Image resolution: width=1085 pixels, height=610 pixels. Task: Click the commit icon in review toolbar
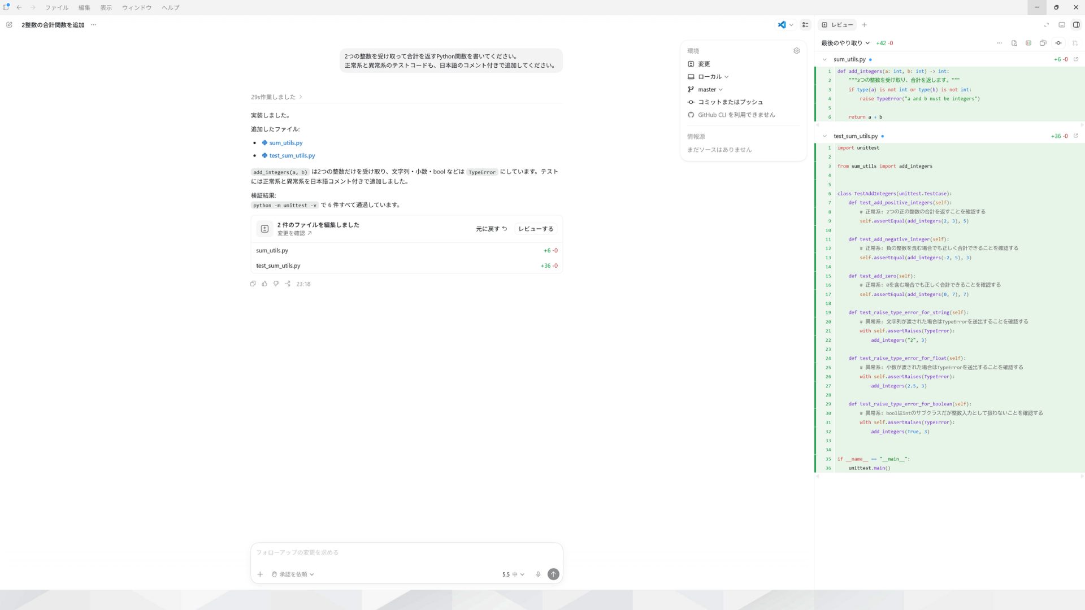coord(1058,43)
